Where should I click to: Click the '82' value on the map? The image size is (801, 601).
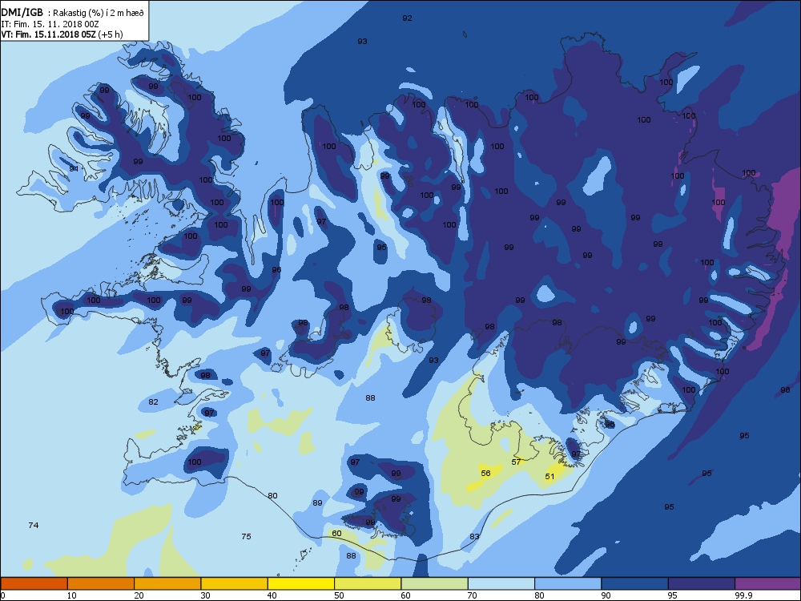[x=153, y=401]
